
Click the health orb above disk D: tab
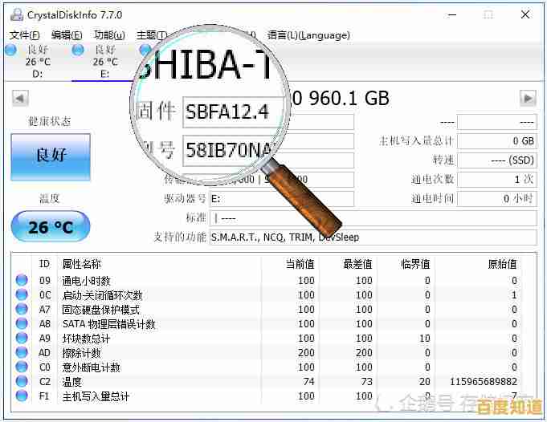(x=10, y=50)
